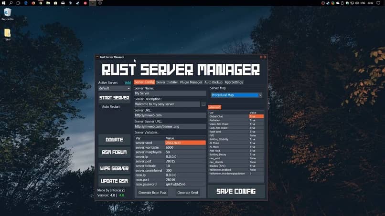The image size is (385, 216).
Task: Open description editor ellipsis button
Action: [x=203, y=104]
